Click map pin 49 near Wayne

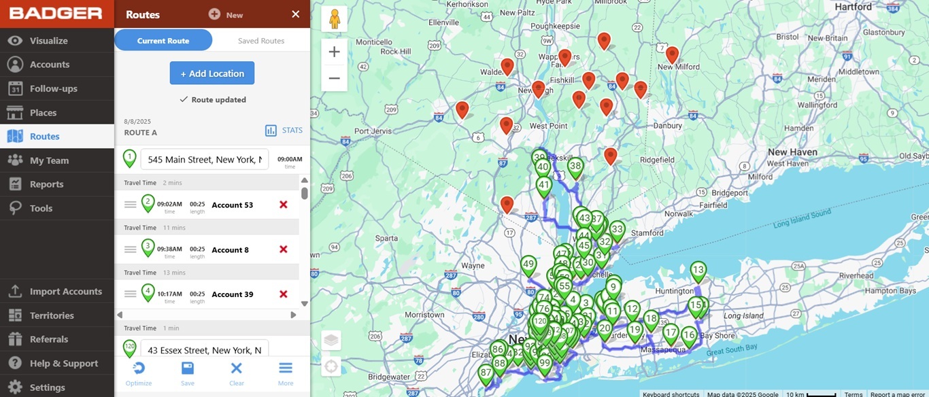point(528,266)
